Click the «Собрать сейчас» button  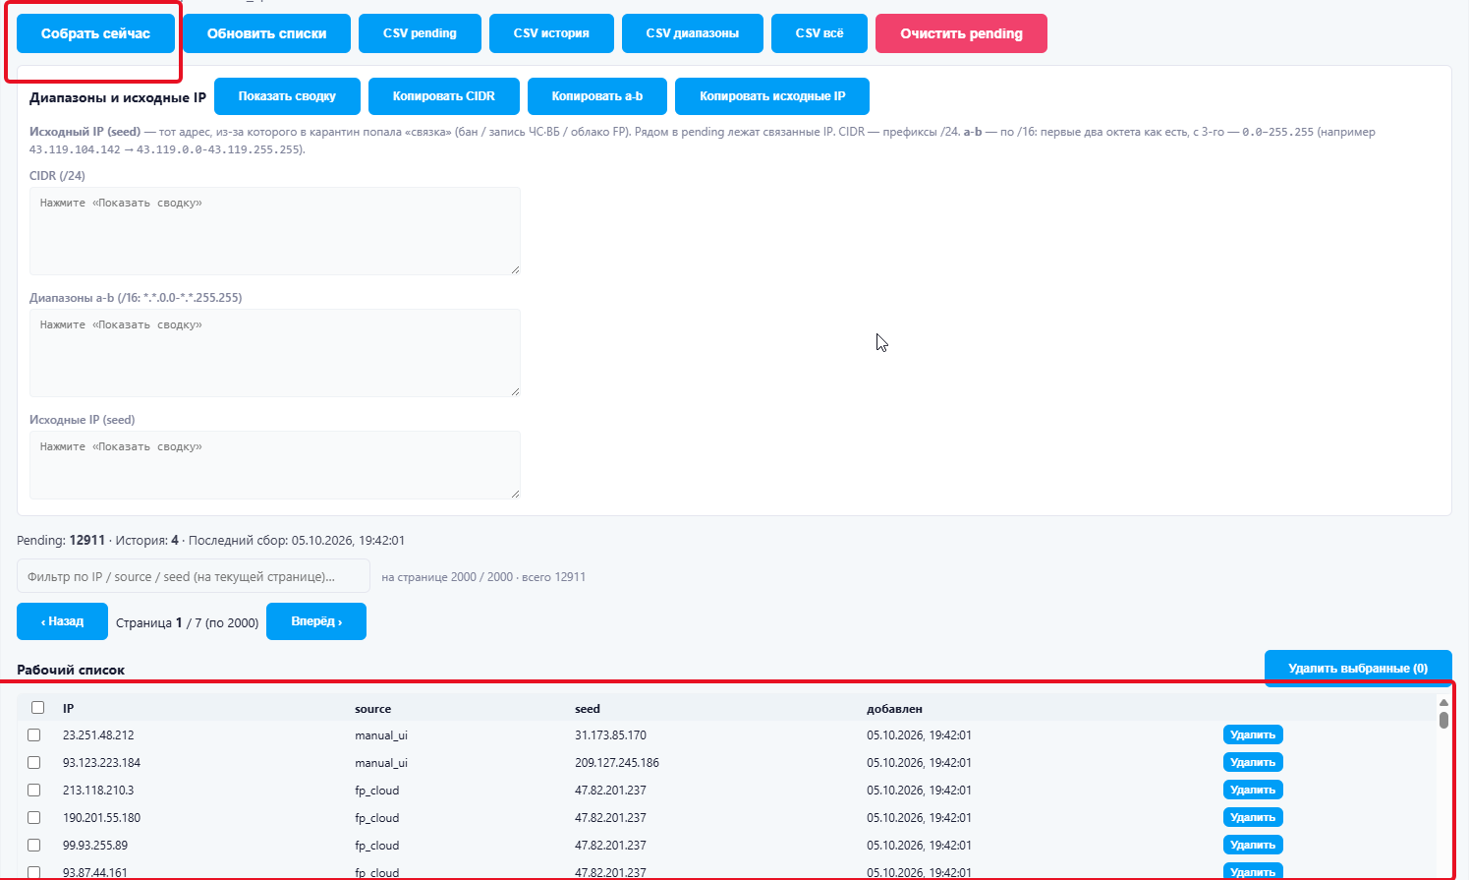tap(95, 33)
